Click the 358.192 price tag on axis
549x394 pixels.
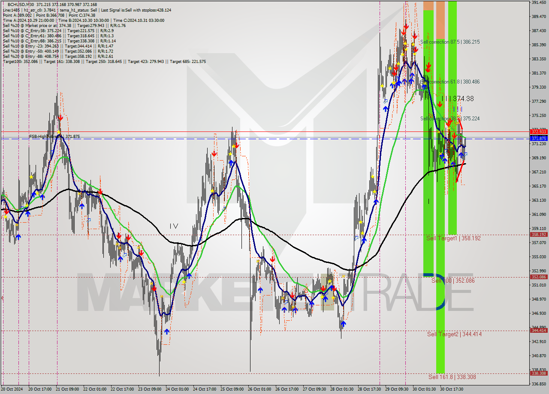click(x=539, y=235)
